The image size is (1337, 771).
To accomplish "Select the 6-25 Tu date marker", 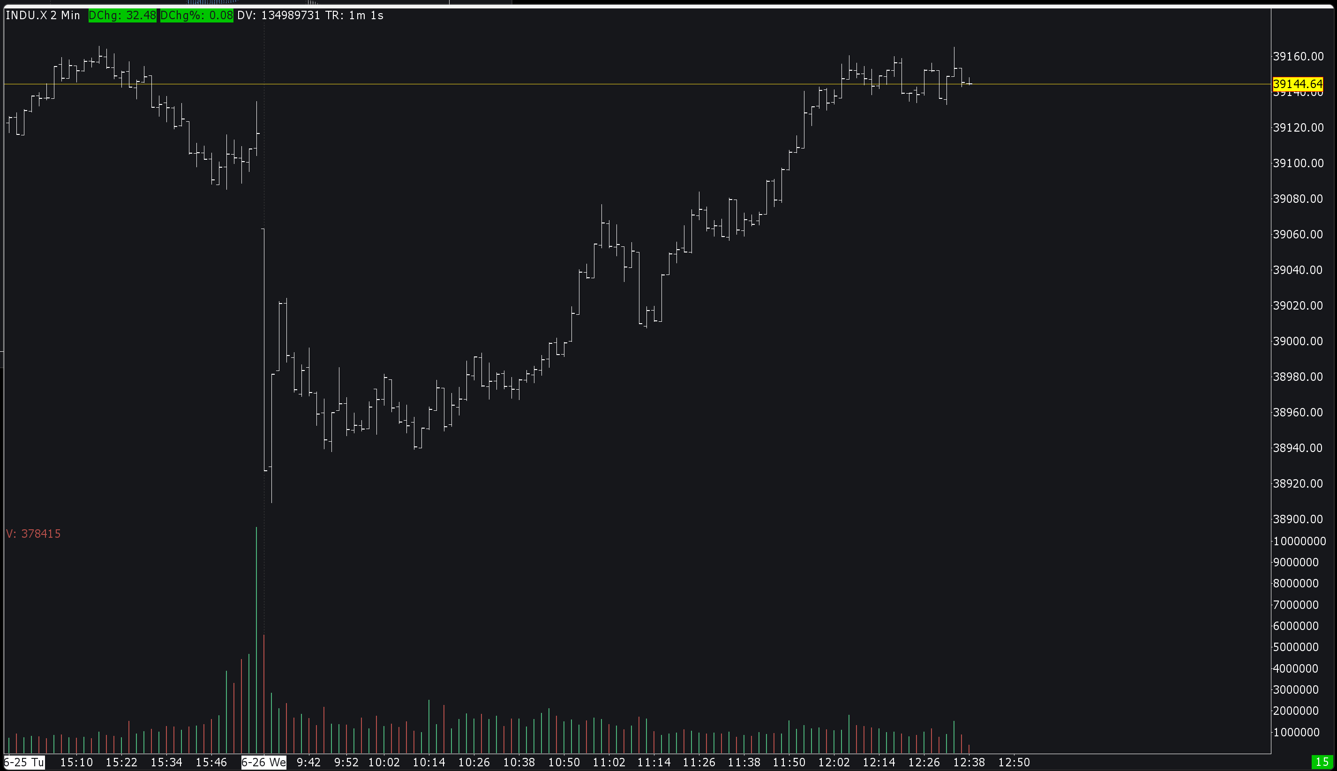I will pos(24,763).
